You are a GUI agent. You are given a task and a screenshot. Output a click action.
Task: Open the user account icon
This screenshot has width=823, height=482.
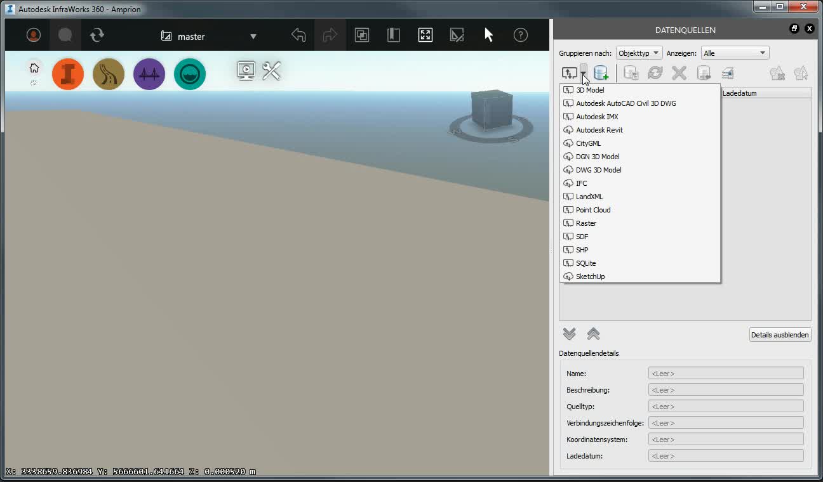[34, 36]
